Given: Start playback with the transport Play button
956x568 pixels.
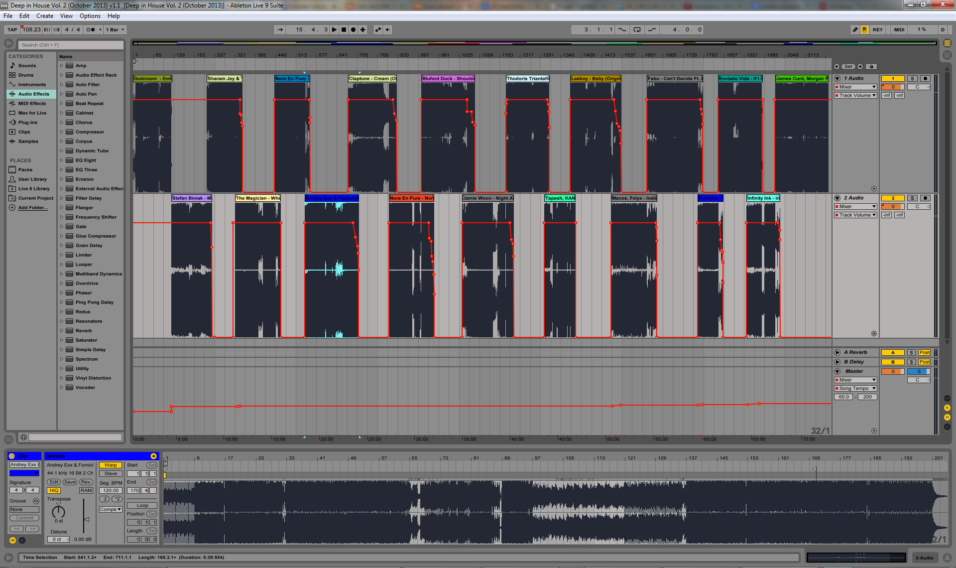Looking at the screenshot, I should 335,30.
